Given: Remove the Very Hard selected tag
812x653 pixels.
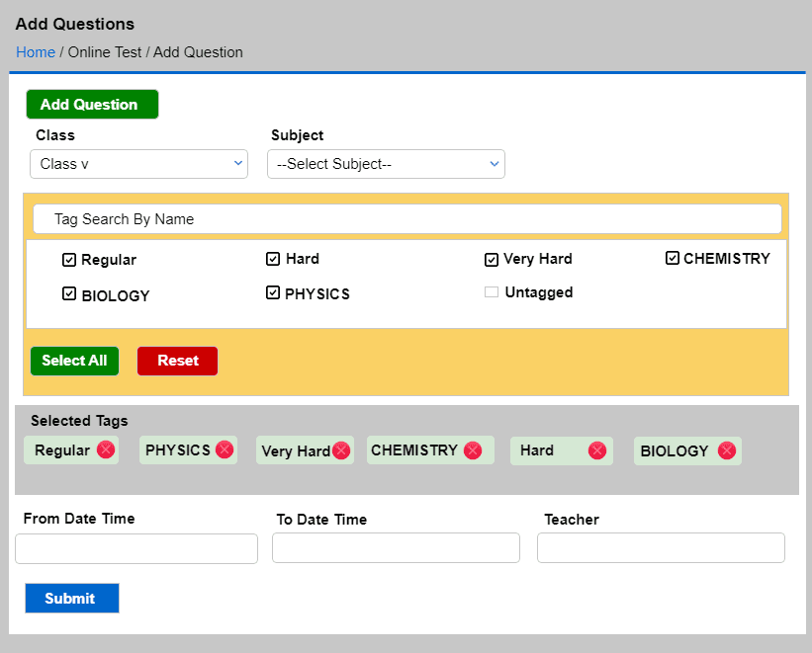Looking at the screenshot, I should click(x=341, y=450).
